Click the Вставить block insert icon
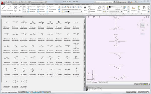151x94 pixels. coord(100,9)
